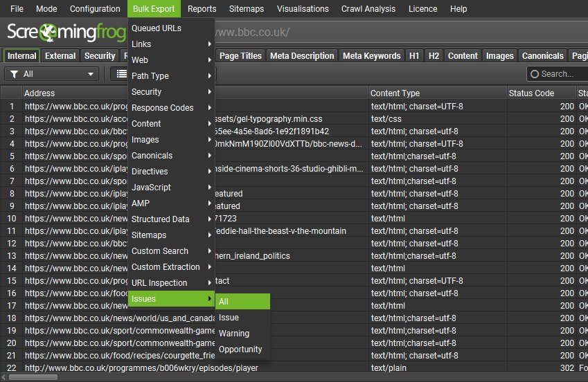
Task: Choose Custom Search in Bulk Export menu
Action: 171,251
